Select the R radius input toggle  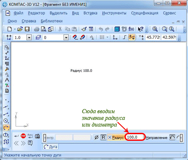click(x=103, y=137)
